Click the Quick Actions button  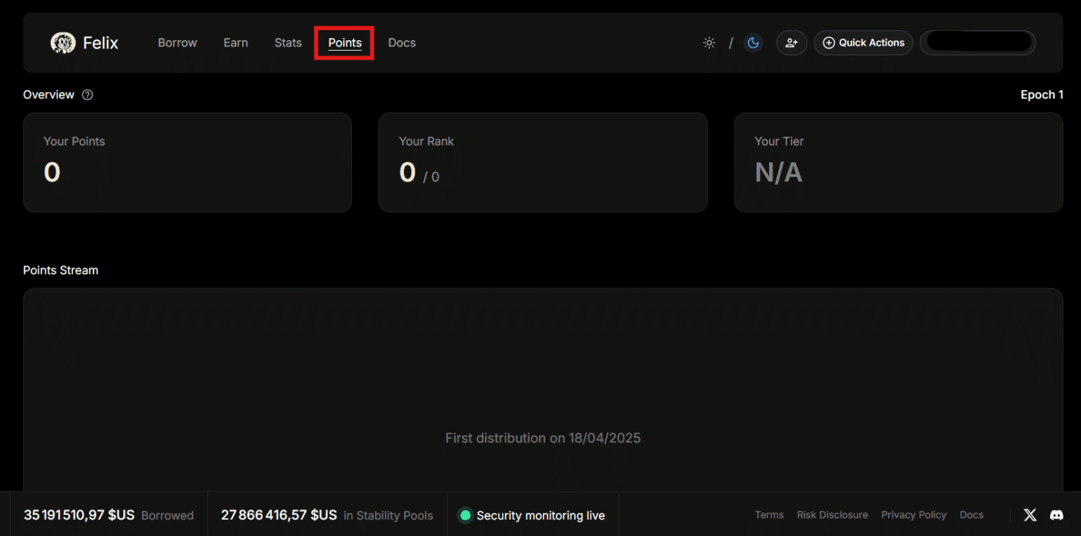[x=864, y=42]
